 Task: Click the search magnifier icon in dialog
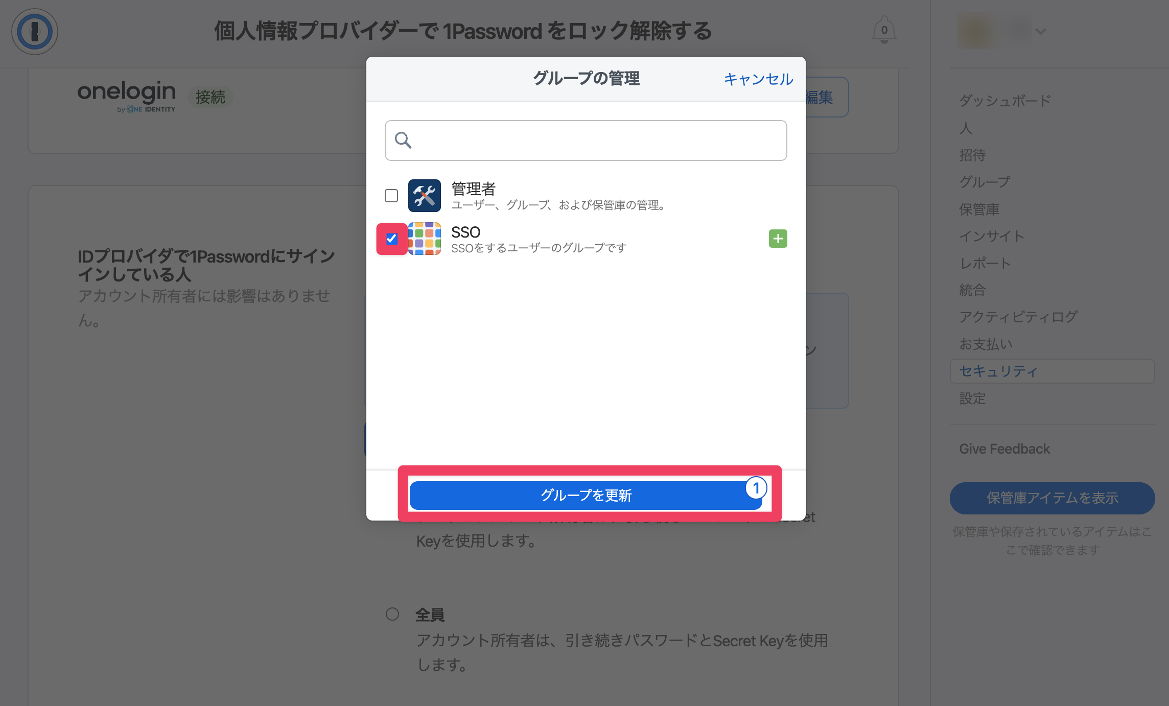403,140
